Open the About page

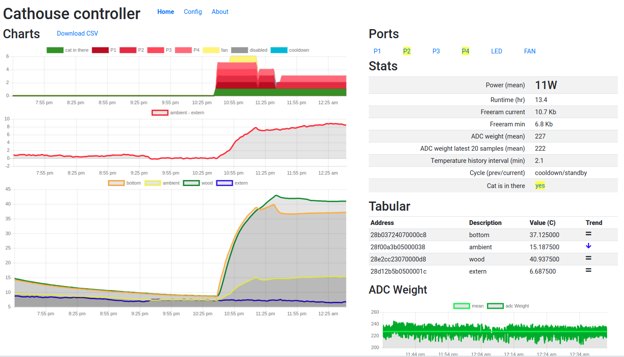(x=220, y=12)
